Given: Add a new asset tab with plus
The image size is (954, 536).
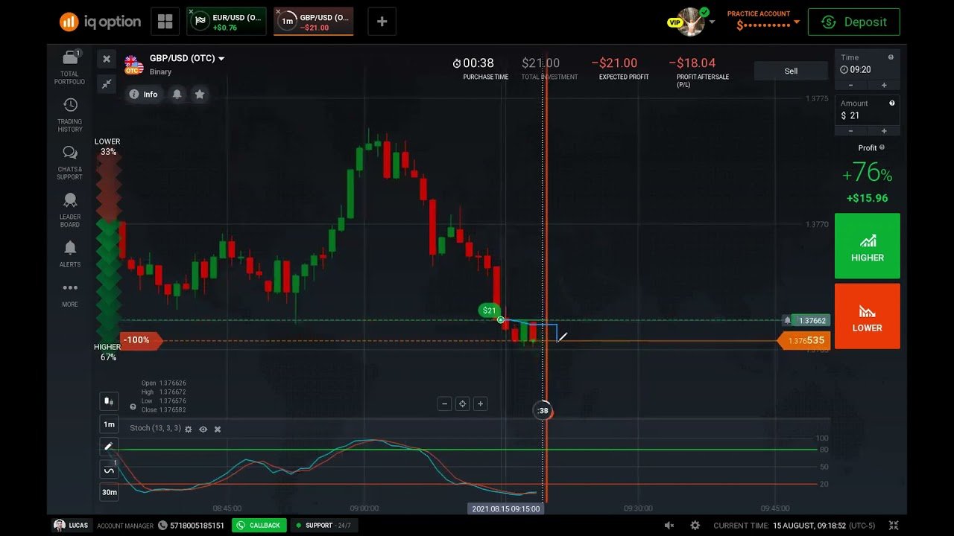Looking at the screenshot, I should point(382,22).
